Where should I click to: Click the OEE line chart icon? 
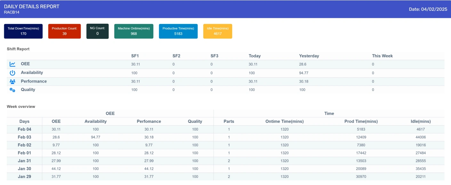pos(12,64)
